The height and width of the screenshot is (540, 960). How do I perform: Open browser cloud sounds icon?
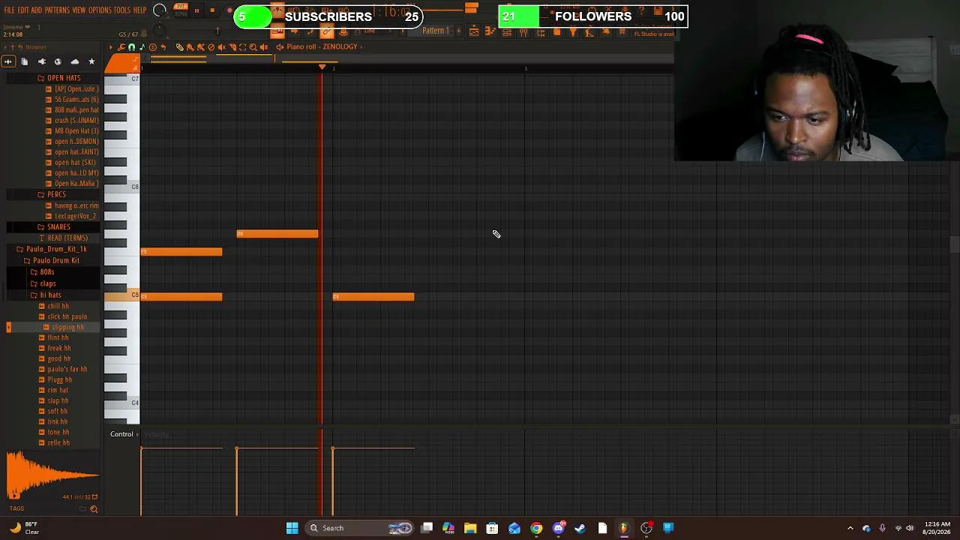pyautogui.click(x=74, y=61)
